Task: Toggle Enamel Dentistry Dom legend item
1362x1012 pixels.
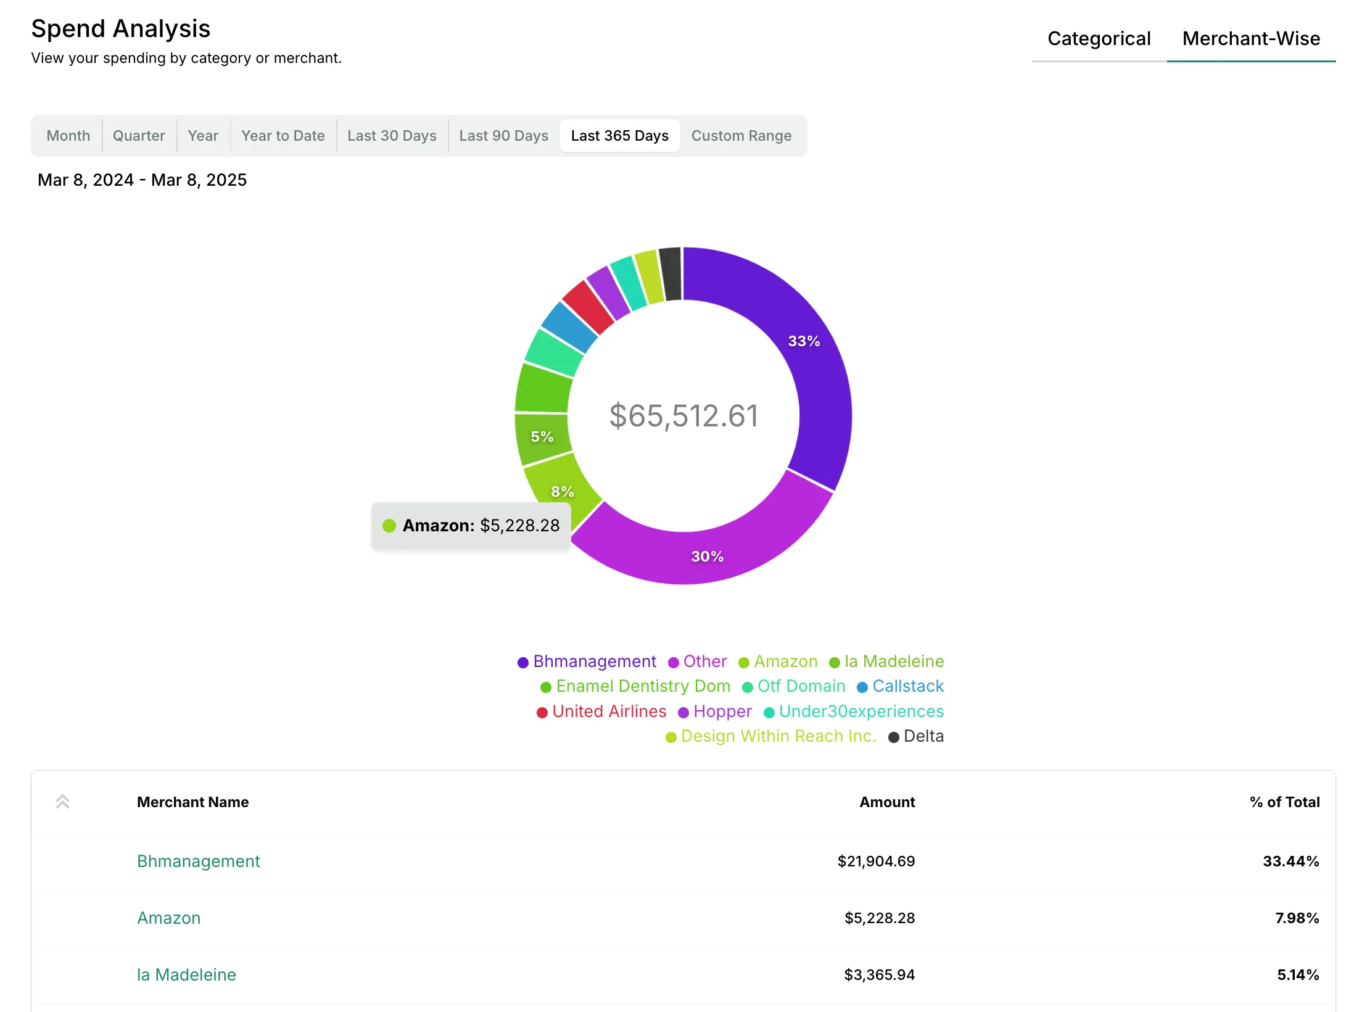Action: pyautogui.click(x=635, y=686)
